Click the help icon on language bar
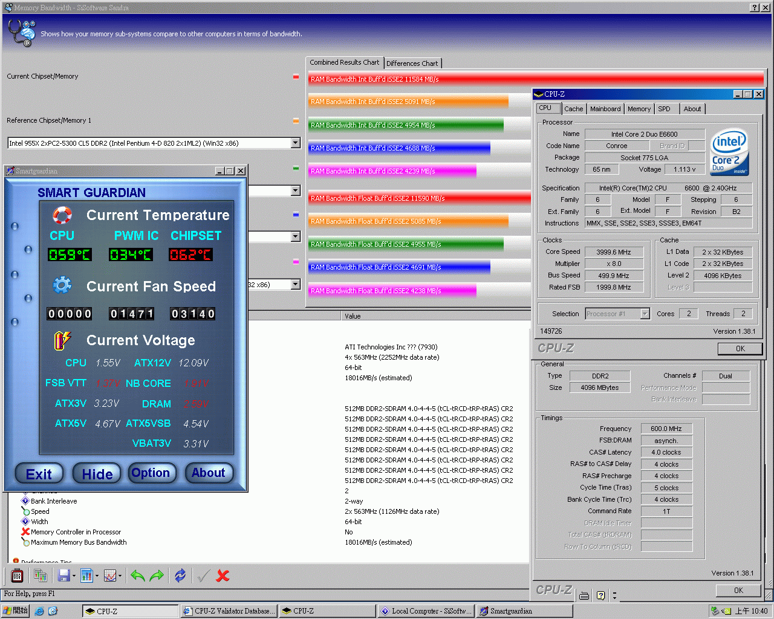The width and height of the screenshot is (774, 619). pos(600,595)
